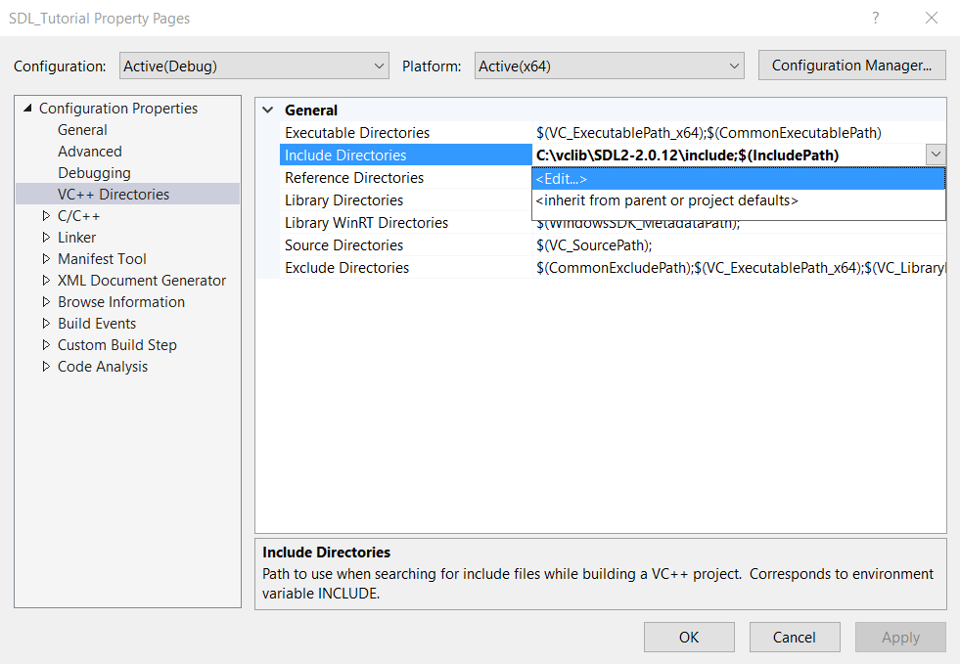The height and width of the screenshot is (664, 960).
Task: Open the Configuration Manager dialog
Action: click(x=851, y=66)
